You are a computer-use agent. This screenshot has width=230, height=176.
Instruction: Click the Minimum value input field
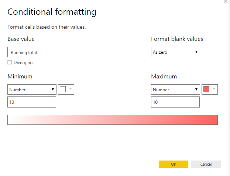coord(32,102)
